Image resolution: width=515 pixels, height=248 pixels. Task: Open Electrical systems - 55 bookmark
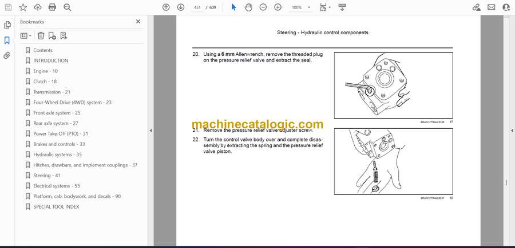click(x=57, y=186)
